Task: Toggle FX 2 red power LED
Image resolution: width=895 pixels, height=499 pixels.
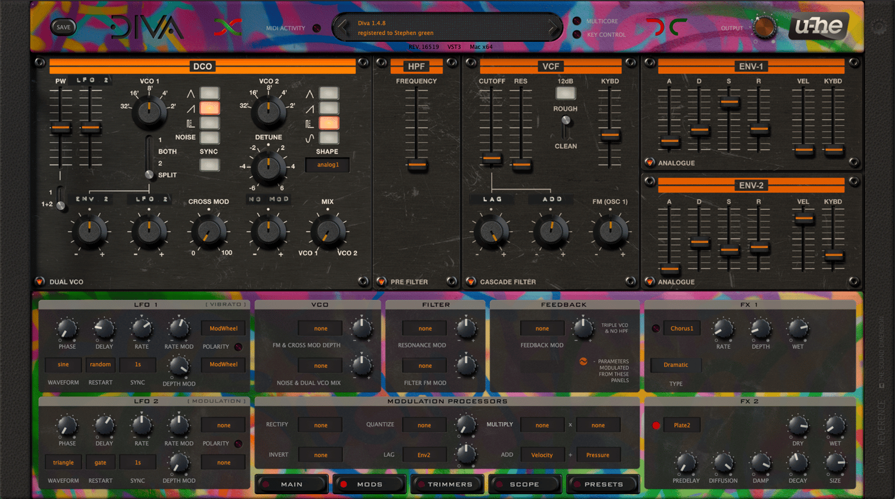Action: point(656,426)
